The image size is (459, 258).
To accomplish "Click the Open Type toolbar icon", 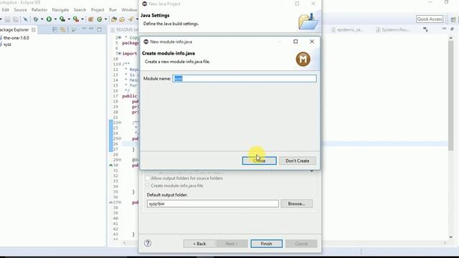I will 114,19.
